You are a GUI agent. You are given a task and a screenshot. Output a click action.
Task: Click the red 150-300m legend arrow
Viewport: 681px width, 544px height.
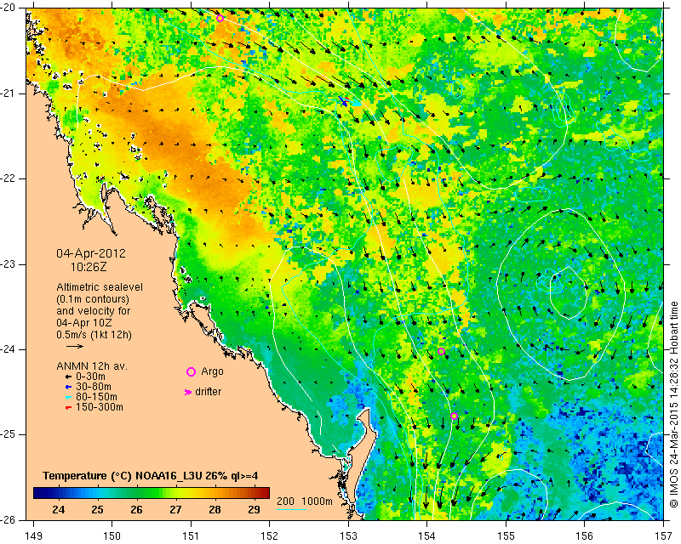coord(68,408)
